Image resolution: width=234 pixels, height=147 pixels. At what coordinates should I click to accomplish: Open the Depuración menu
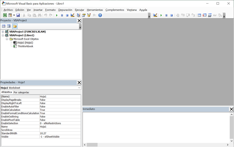click(x=65, y=10)
